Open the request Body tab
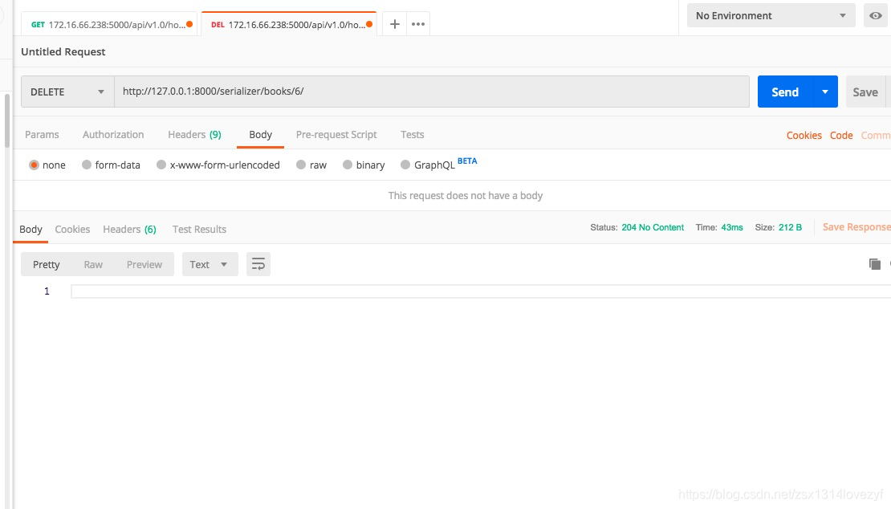The width and height of the screenshot is (891, 509). point(260,135)
